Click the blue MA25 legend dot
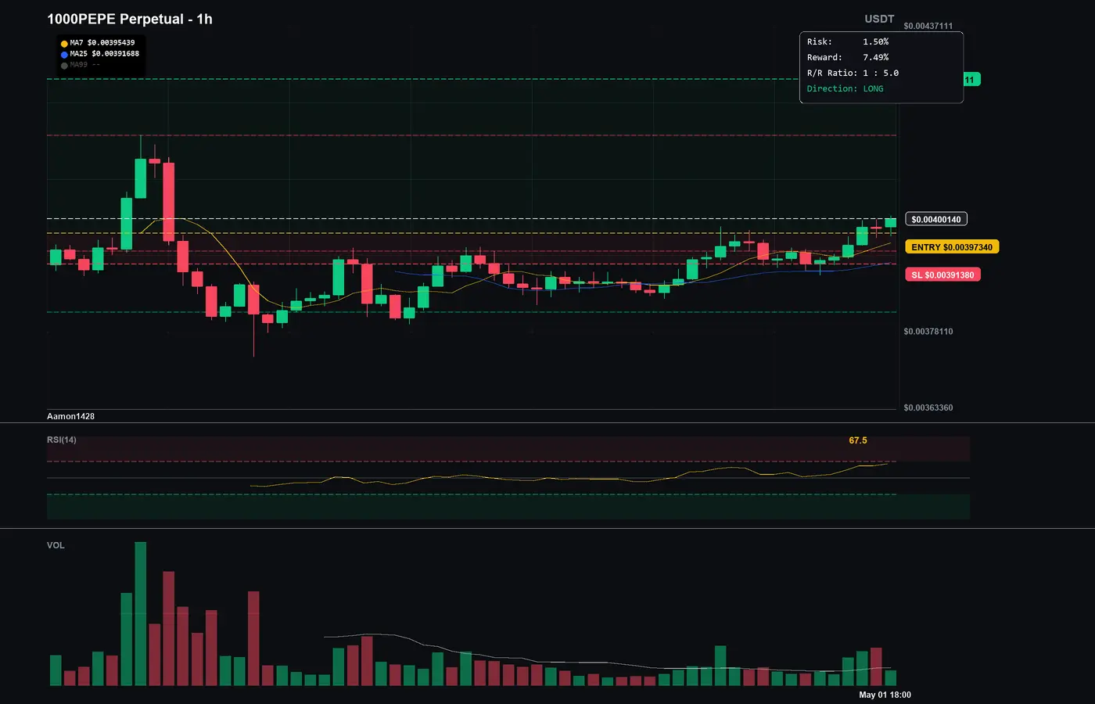This screenshot has height=704, width=1095. click(64, 55)
